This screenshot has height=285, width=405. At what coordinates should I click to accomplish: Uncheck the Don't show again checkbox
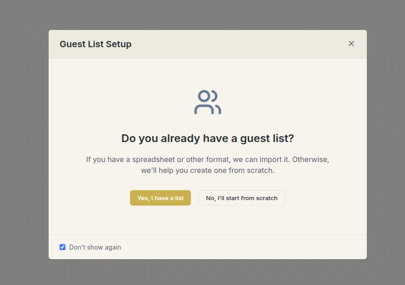(x=63, y=247)
